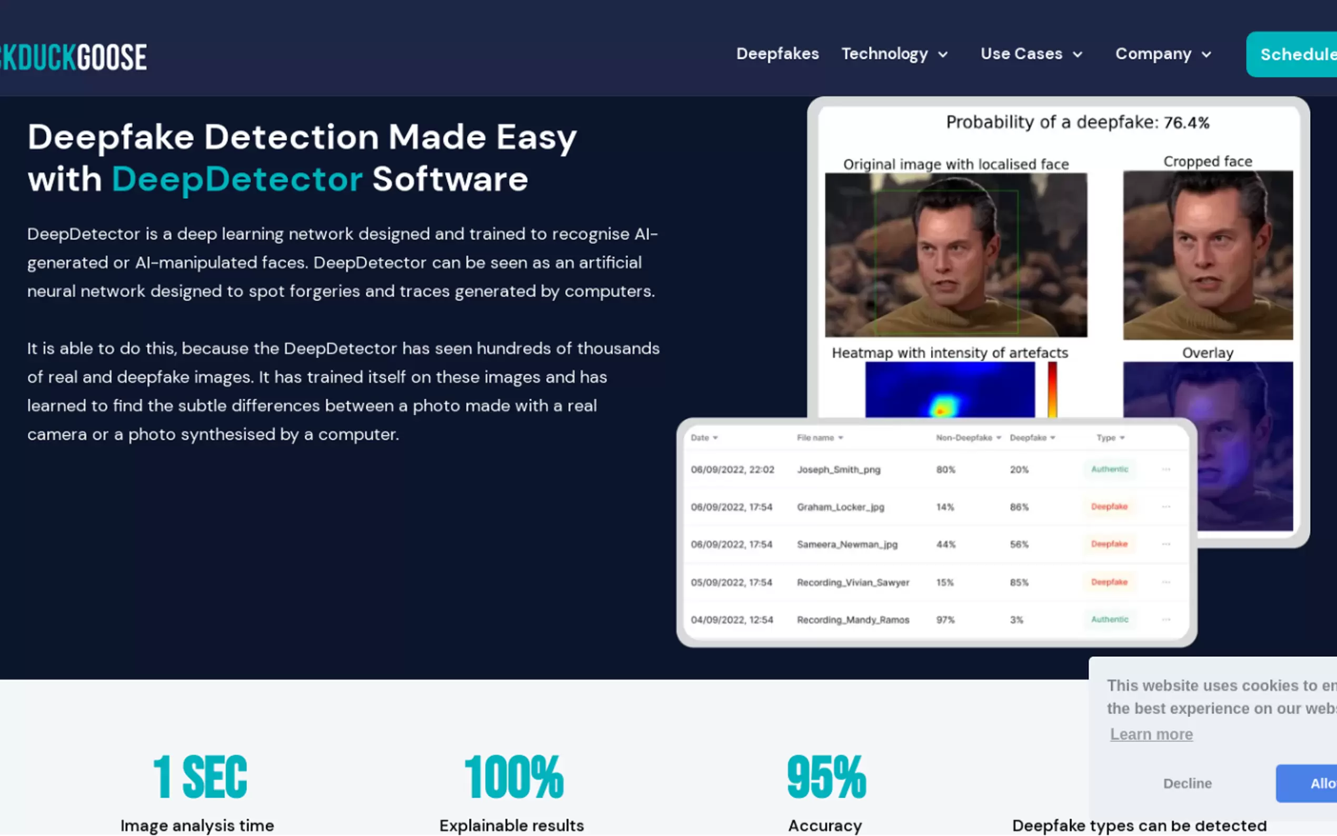This screenshot has width=1337, height=836.
Task: Open the Deepfakes menu item
Action: click(x=777, y=54)
